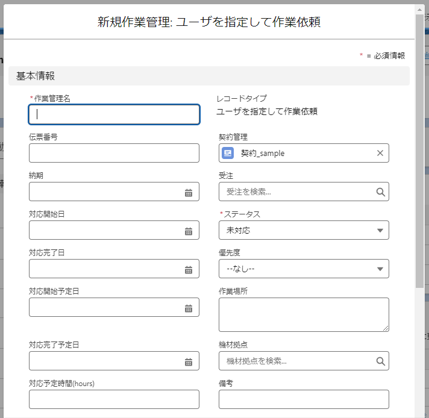429x418 pixels.
Task: Expand the 優先度 dropdown
Action: tap(304, 269)
